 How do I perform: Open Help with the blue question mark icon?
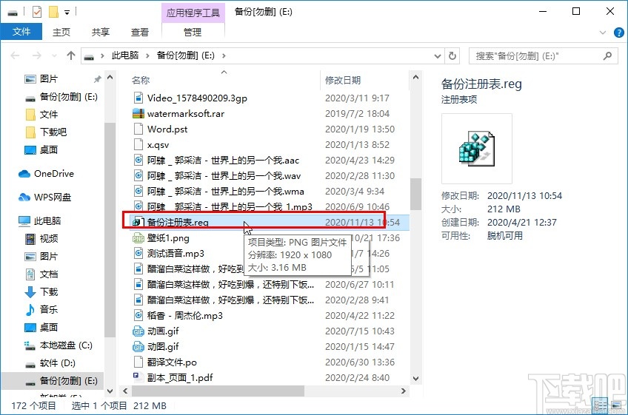[x=619, y=33]
